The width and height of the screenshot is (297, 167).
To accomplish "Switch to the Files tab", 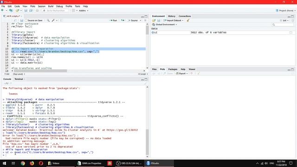I will click(x=155, y=69).
